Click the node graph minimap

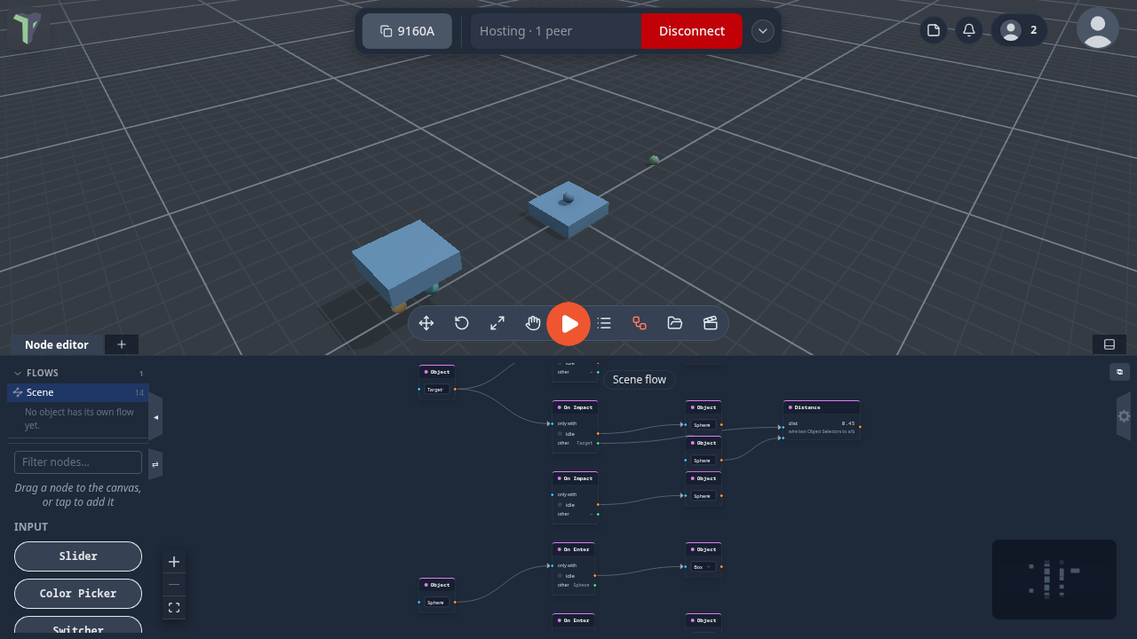(1054, 580)
